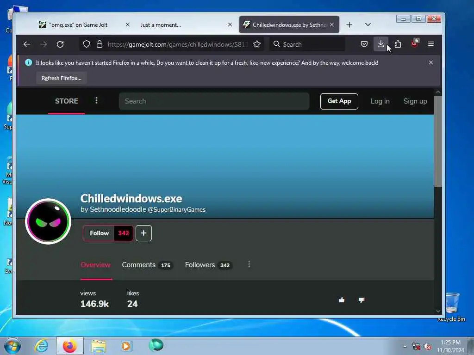Image resolution: width=474 pixels, height=355 pixels.
Task: Select the Chilledwindows.exe browser tab
Action: click(289, 25)
